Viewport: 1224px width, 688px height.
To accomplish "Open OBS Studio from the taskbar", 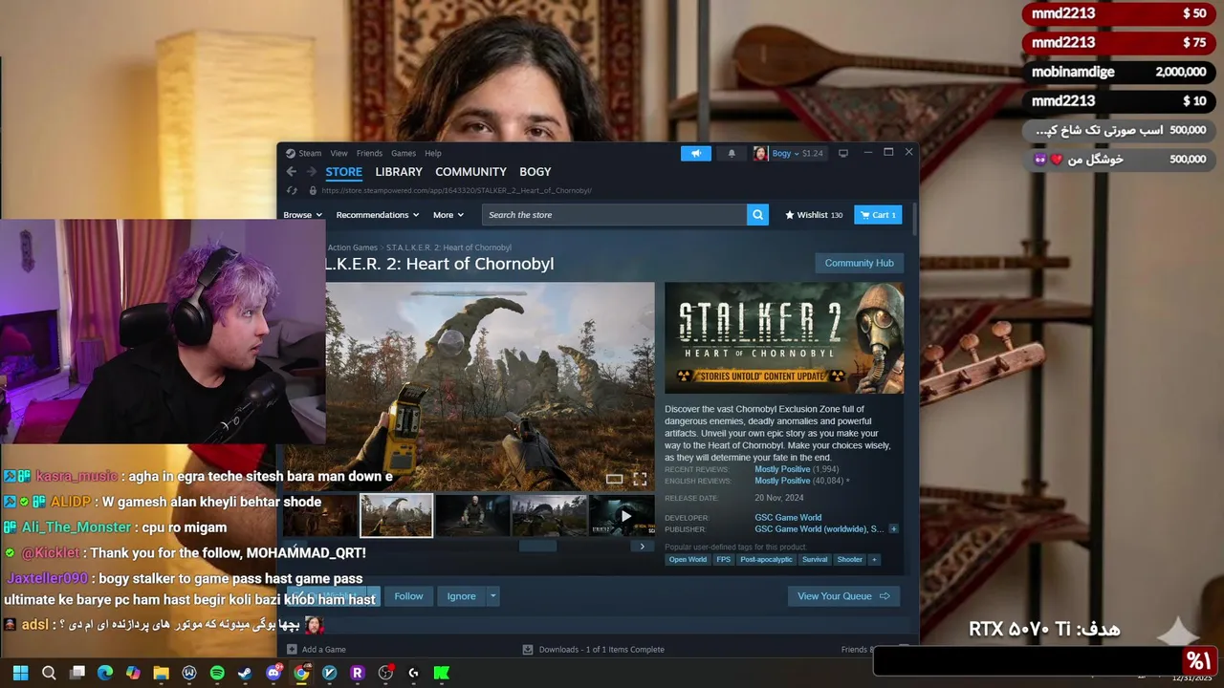I will [385, 673].
